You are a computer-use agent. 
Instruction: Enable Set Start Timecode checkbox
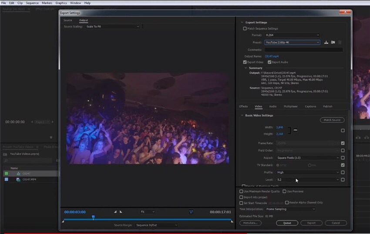[x=241, y=203]
